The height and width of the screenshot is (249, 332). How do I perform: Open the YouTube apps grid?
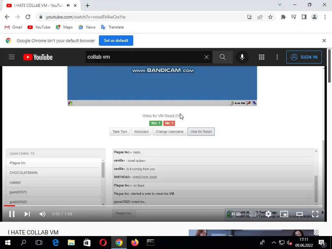[262, 57]
